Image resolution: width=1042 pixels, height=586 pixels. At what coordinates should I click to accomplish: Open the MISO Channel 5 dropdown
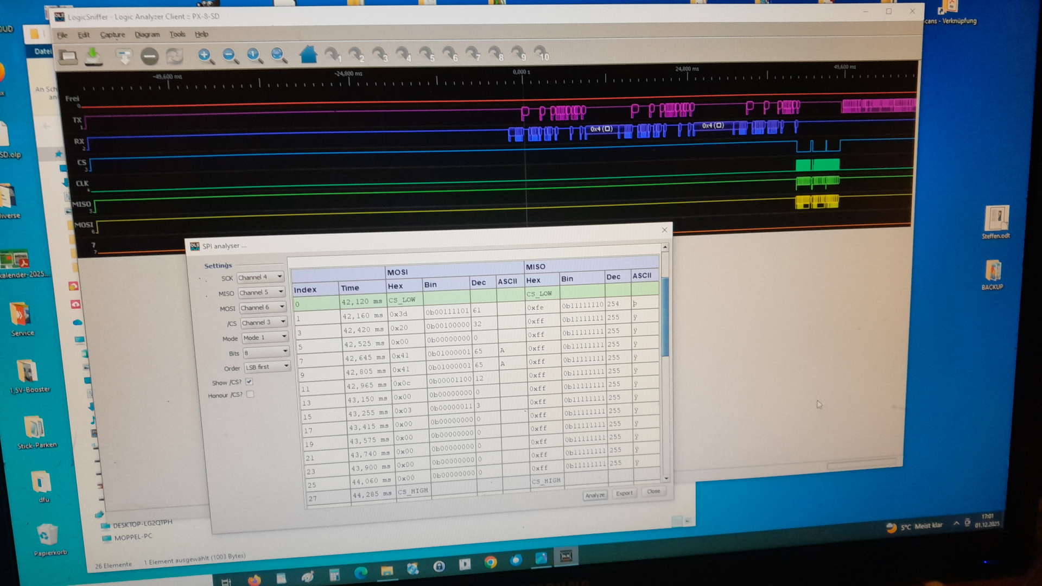[x=262, y=292]
